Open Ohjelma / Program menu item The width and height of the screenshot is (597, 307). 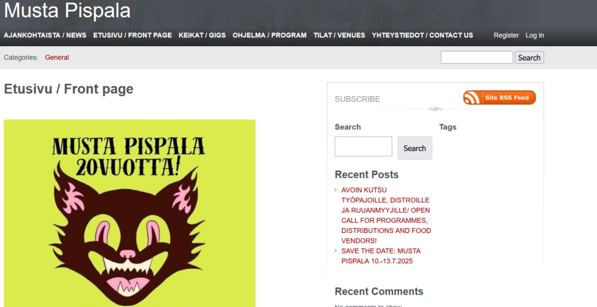click(269, 35)
